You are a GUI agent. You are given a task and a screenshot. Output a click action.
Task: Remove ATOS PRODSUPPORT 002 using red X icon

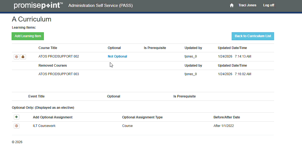pyautogui.click(x=17, y=57)
